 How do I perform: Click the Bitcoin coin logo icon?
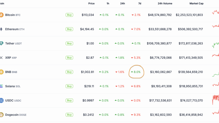tap(2, 15)
